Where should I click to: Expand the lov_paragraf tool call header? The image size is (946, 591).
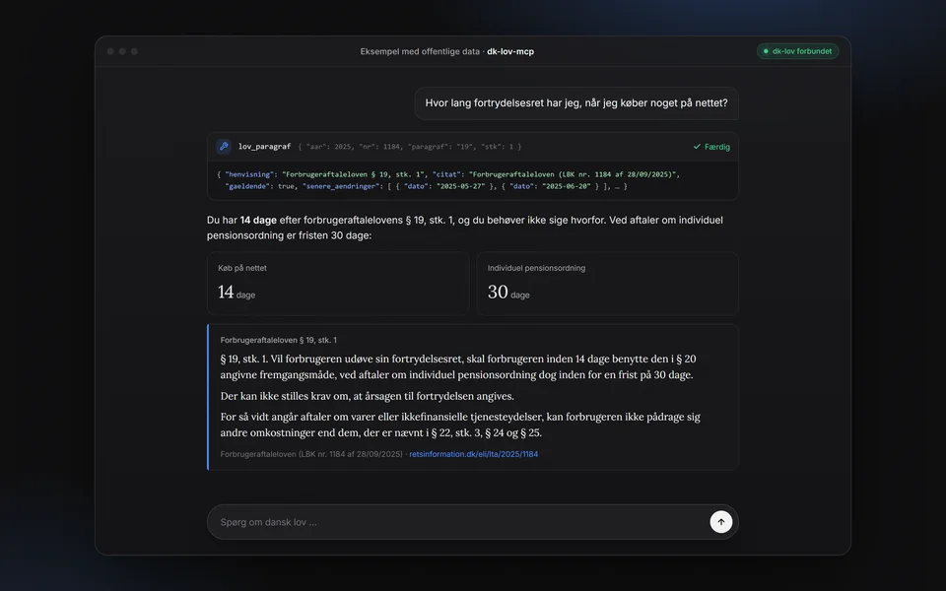coord(472,147)
